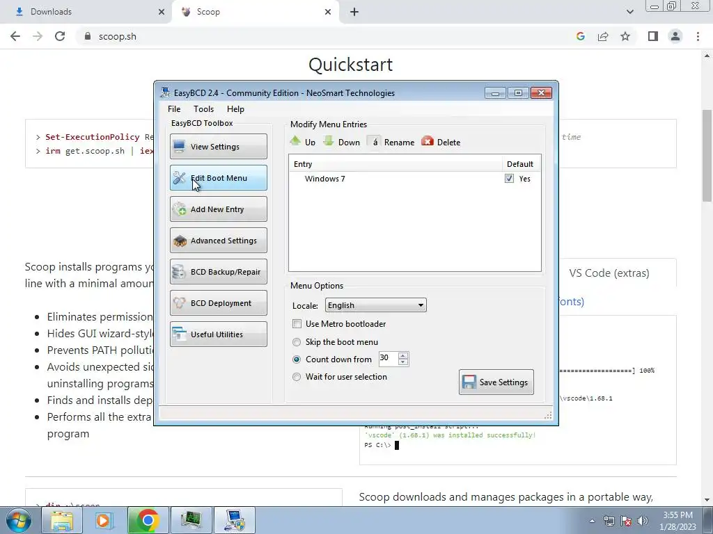Switch to the Scoop browser tab
The image size is (713, 534).
255,12
